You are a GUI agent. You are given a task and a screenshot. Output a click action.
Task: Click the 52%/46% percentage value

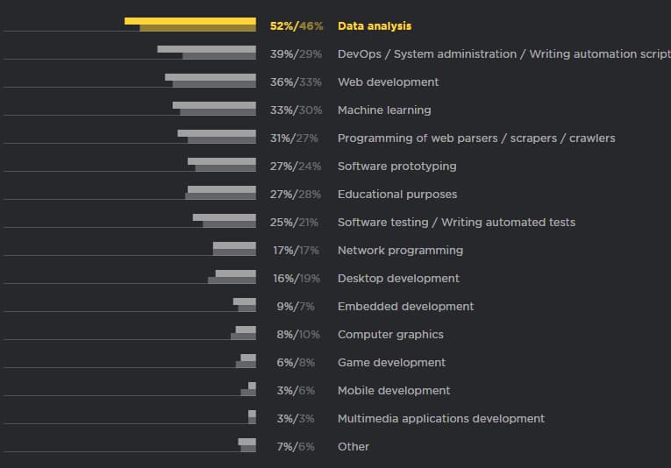[x=296, y=26]
